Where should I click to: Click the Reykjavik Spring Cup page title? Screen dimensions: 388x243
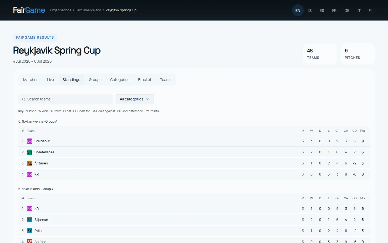click(57, 50)
